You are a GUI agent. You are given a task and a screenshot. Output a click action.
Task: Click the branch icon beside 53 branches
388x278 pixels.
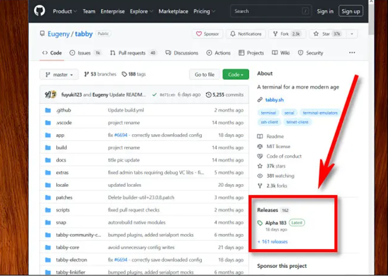coord(86,74)
